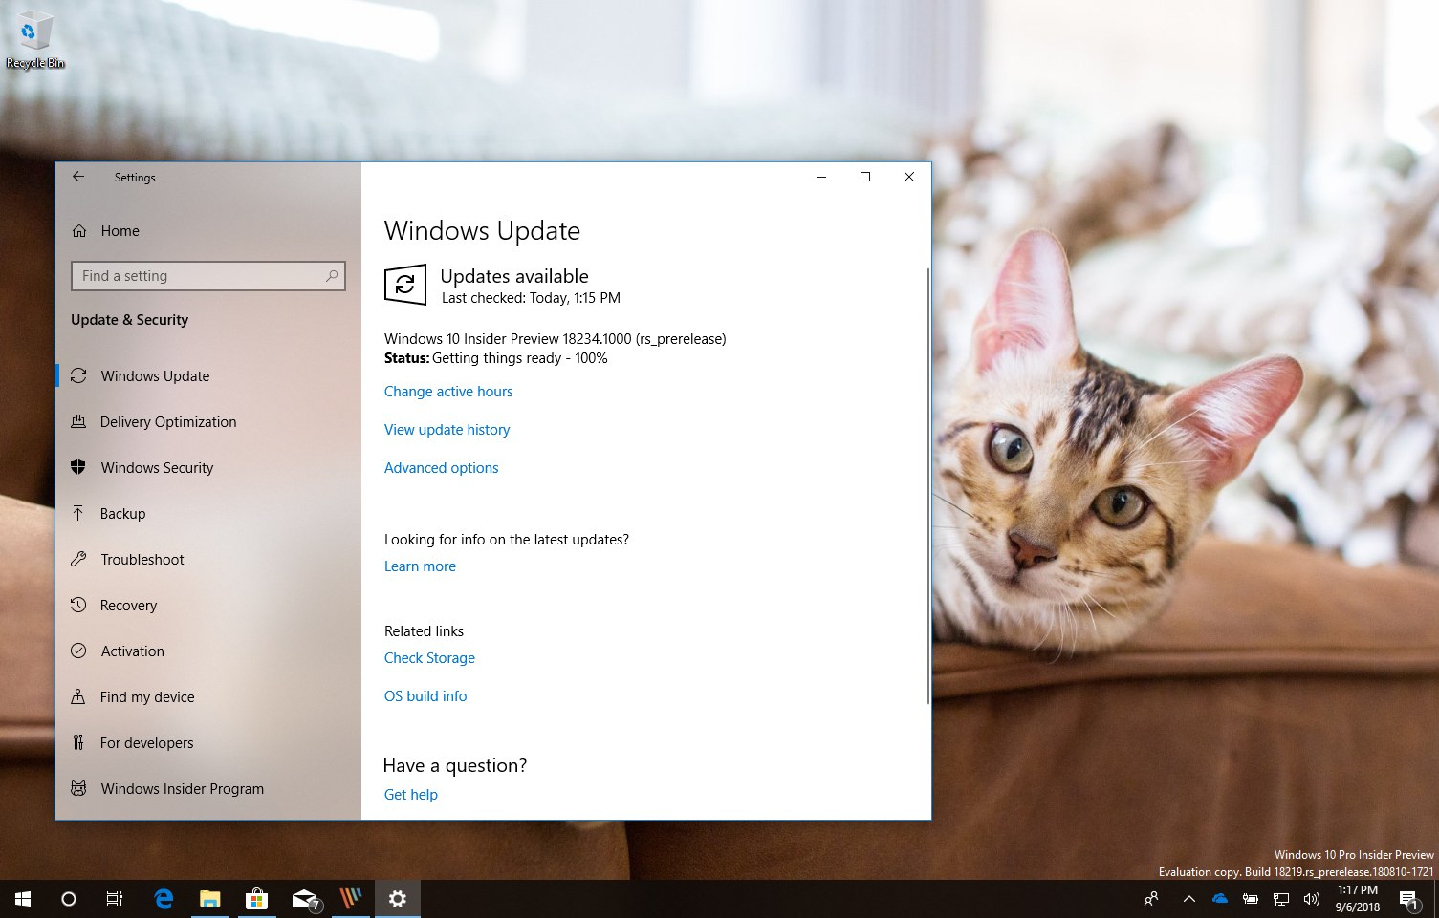The height and width of the screenshot is (918, 1439).
Task: Launch Microsoft Edge from the taskbar
Action: click(164, 899)
